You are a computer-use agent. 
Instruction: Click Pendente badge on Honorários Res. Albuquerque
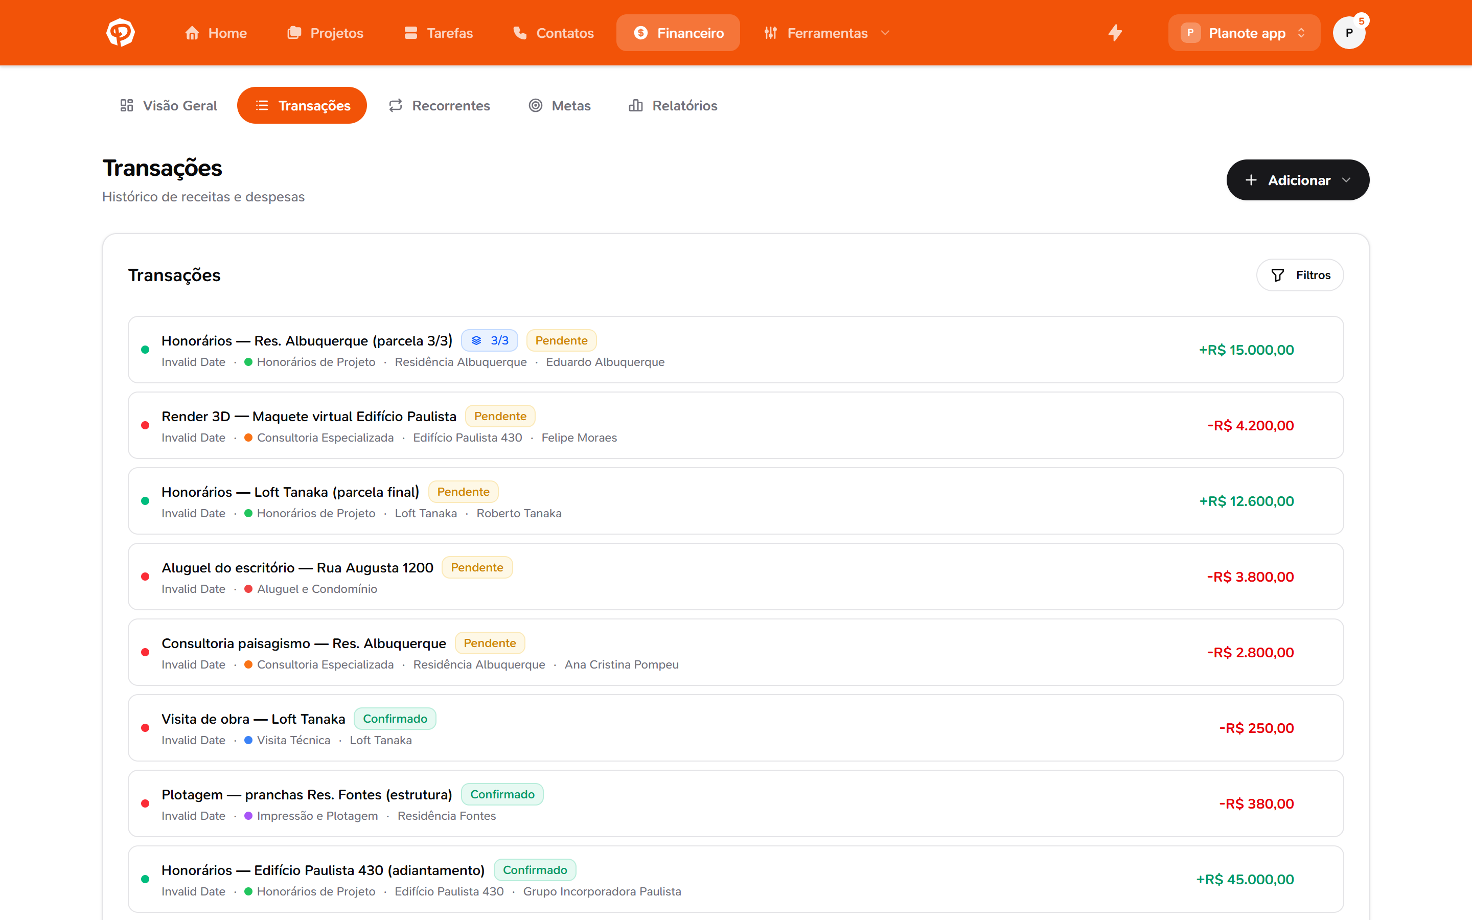click(x=561, y=341)
